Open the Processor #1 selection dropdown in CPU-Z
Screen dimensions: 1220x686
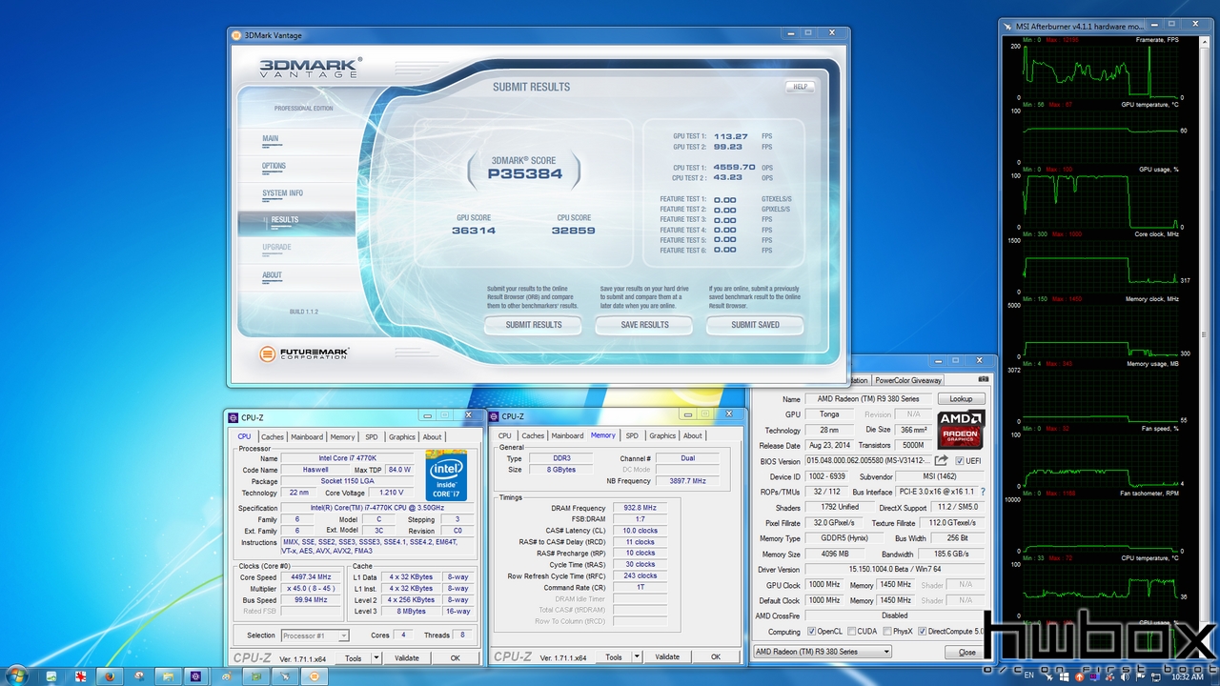(x=315, y=636)
